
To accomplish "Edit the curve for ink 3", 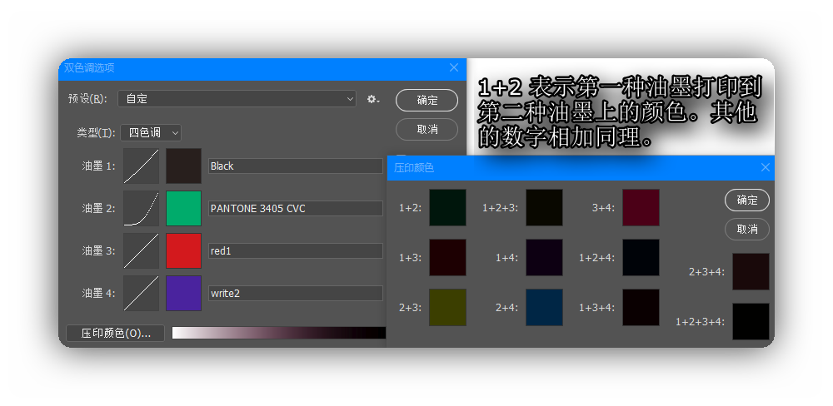I will (x=142, y=251).
